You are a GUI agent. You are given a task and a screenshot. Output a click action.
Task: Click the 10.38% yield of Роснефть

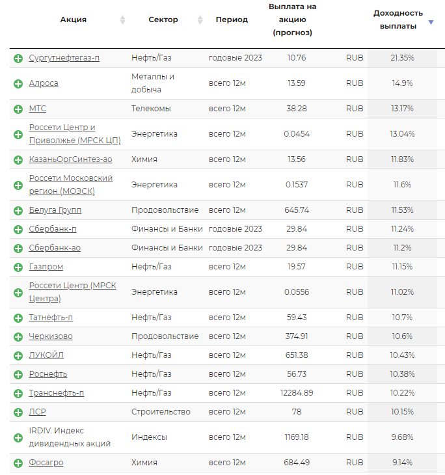(402, 374)
